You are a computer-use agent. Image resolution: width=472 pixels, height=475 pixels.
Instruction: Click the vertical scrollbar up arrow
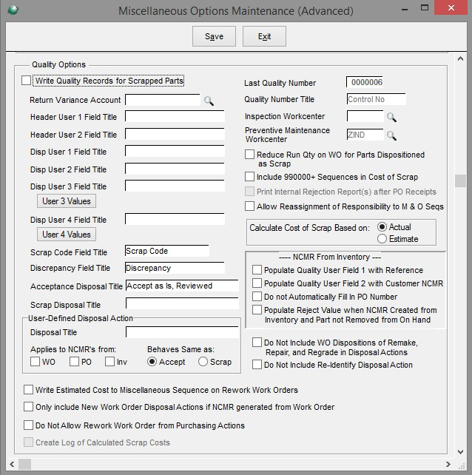(x=460, y=58)
